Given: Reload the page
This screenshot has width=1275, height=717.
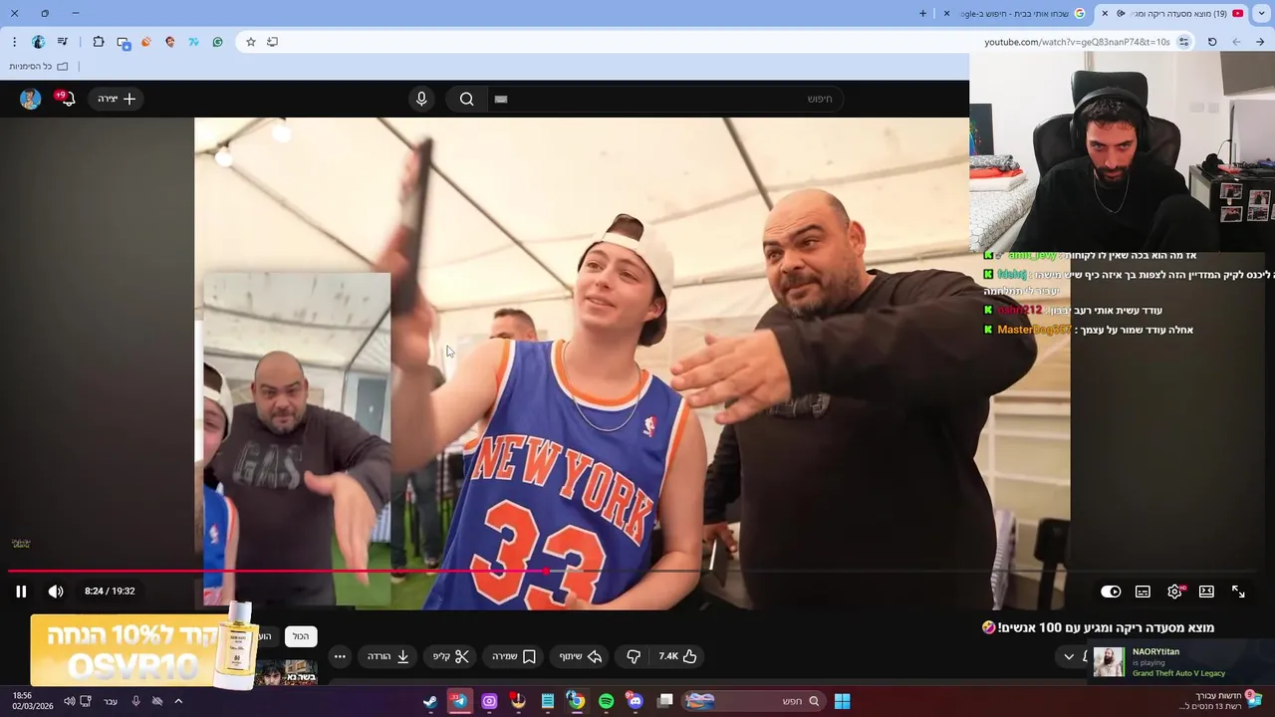Looking at the screenshot, I should [1212, 42].
